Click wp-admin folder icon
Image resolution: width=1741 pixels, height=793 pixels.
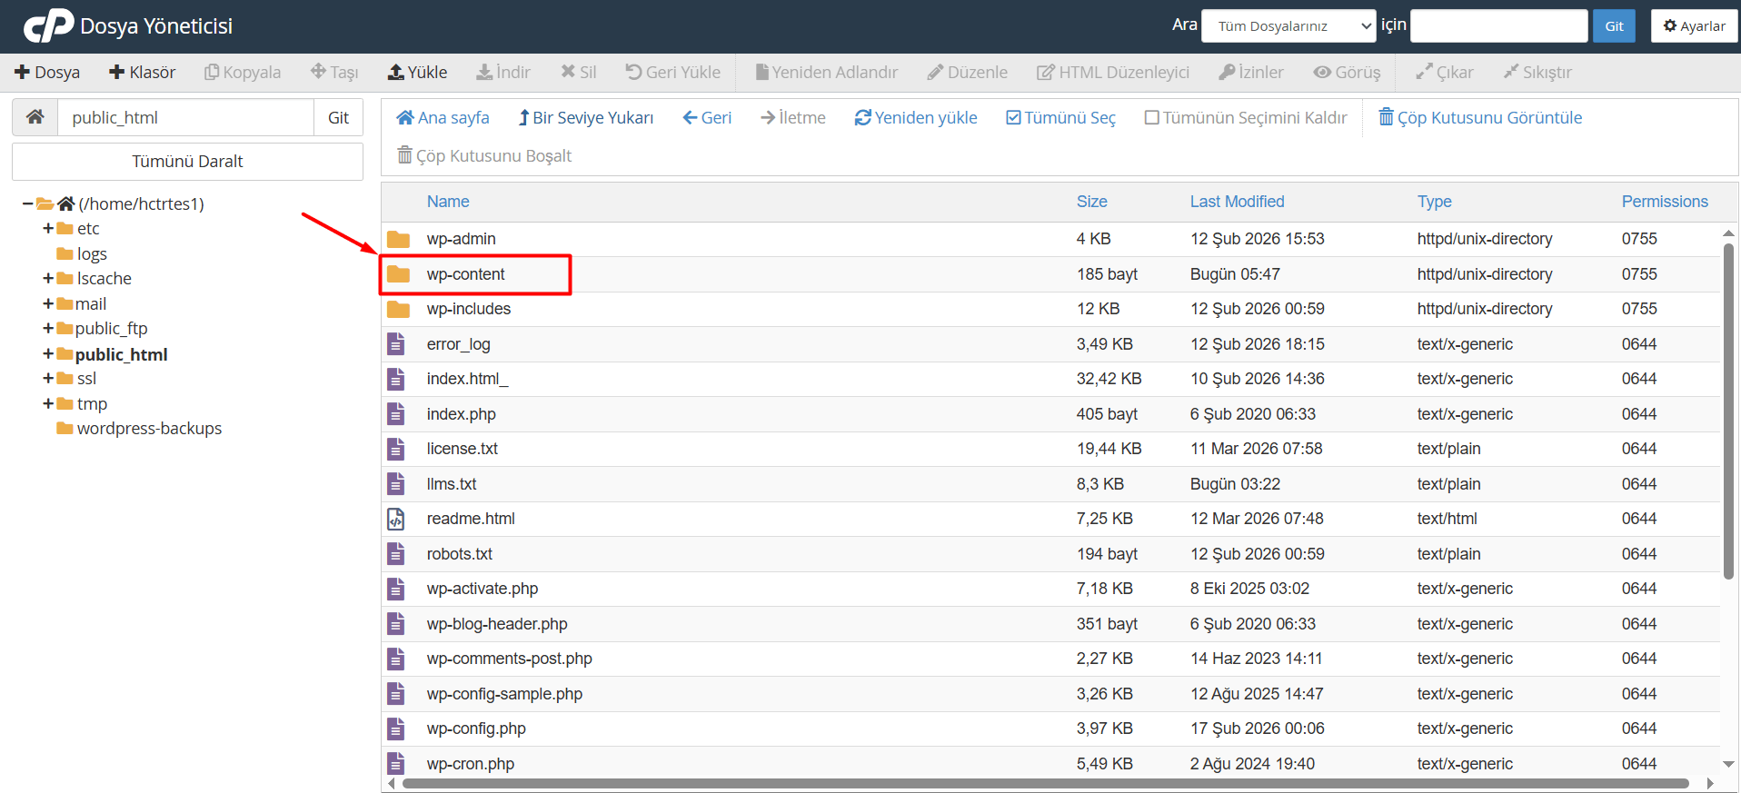click(398, 239)
